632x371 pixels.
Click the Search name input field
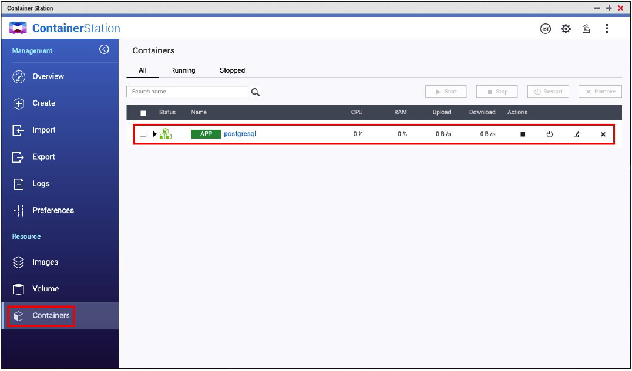187,92
